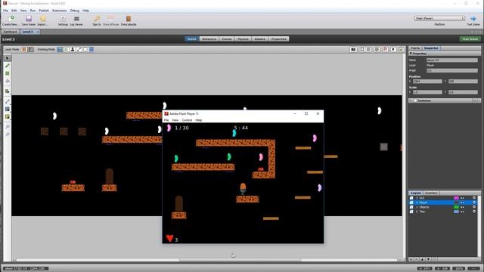Select the actor Working Mode icon

(73, 49)
